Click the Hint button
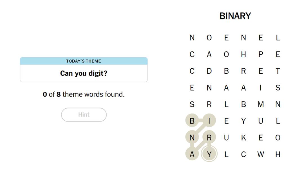 84,115
